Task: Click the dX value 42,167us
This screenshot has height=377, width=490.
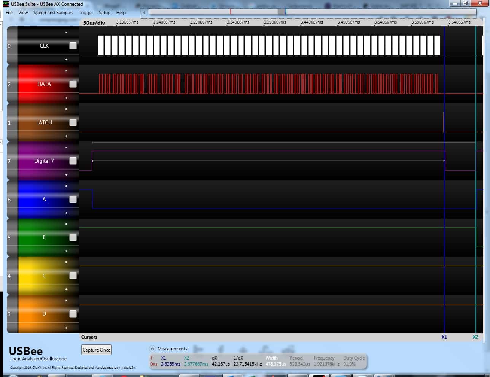Action: pos(221,364)
